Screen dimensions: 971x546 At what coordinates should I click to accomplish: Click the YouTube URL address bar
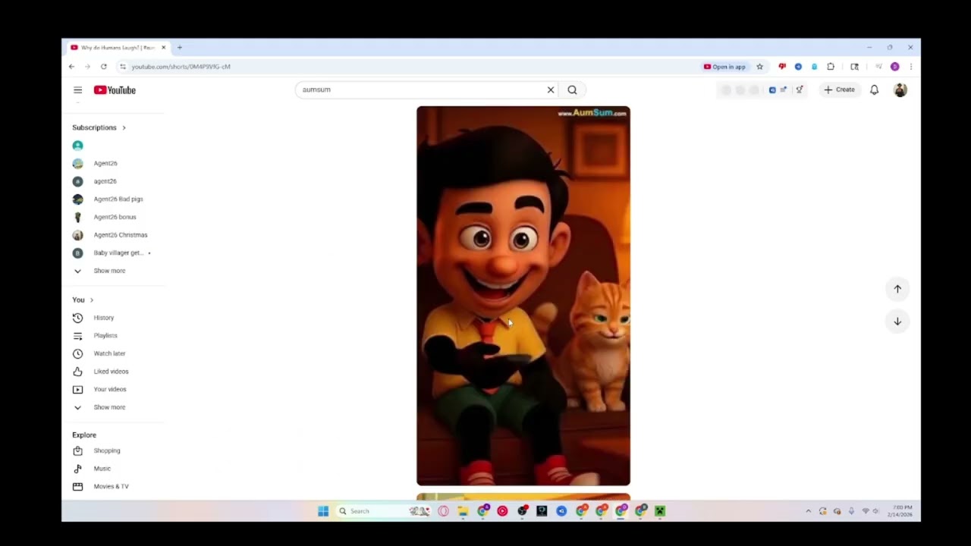[410, 67]
